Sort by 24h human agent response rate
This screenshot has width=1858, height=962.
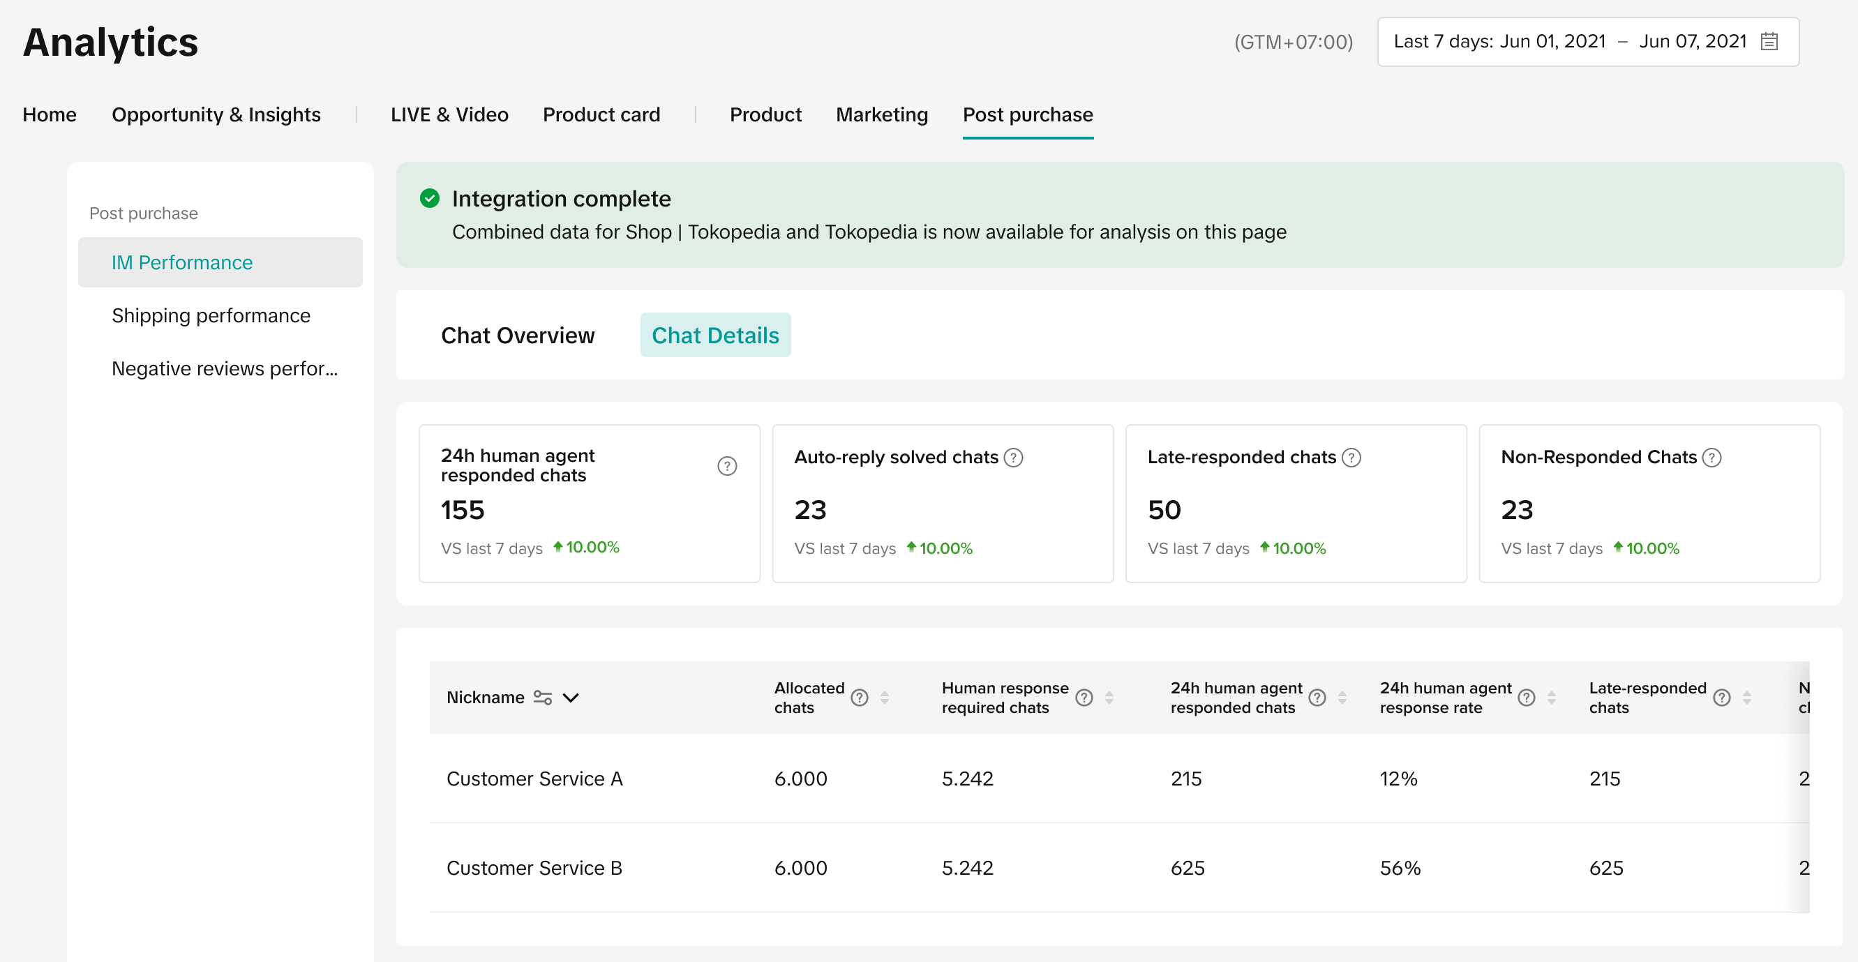coord(1552,698)
